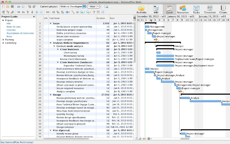The width and height of the screenshot is (230, 144).
Task: Collapse the Conduct needs analysis task
Action: pyautogui.click(x=54, y=46)
